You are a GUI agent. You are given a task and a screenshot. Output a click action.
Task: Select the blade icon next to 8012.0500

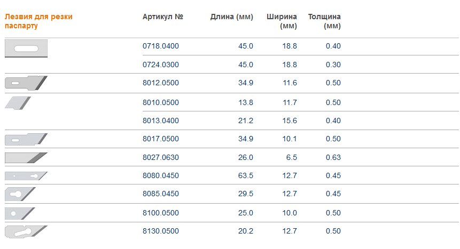(26, 83)
